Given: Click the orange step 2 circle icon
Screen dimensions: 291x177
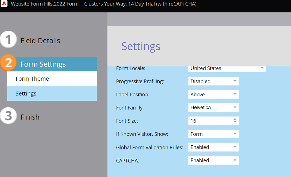Looking at the screenshot, I should pyautogui.click(x=8, y=63).
